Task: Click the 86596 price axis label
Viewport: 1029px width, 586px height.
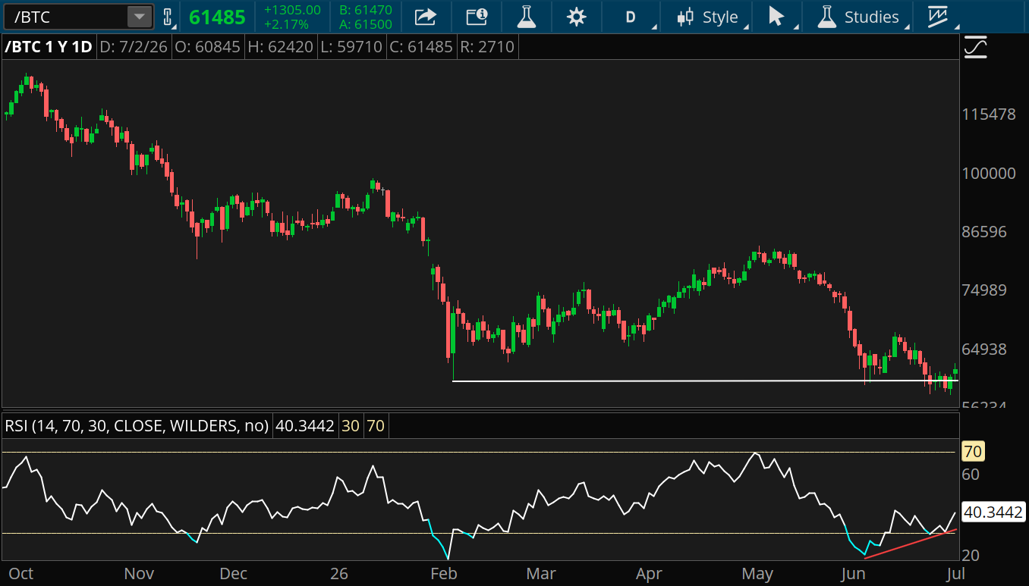Action: point(984,231)
